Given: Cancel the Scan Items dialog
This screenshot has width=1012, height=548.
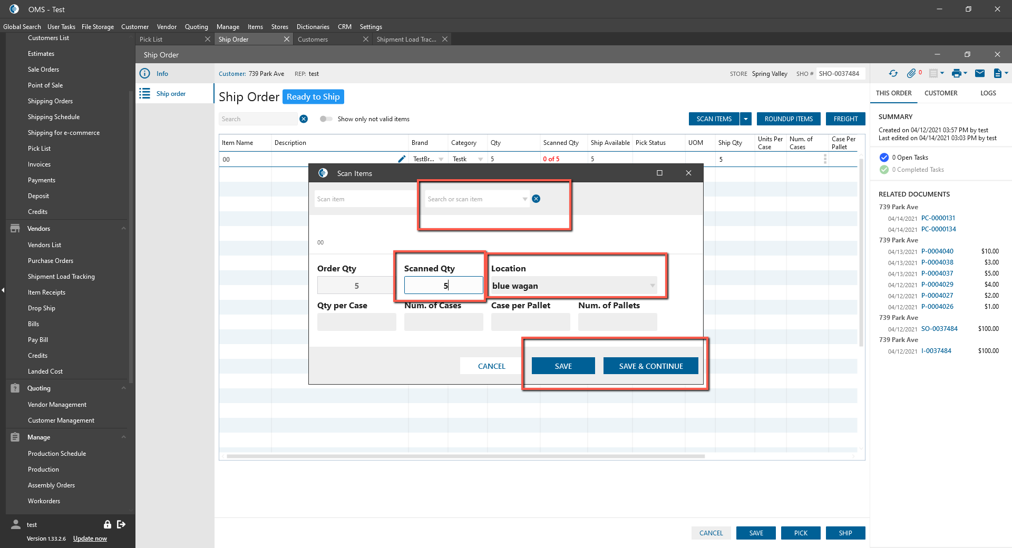Looking at the screenshot, I should coord(492,366).
